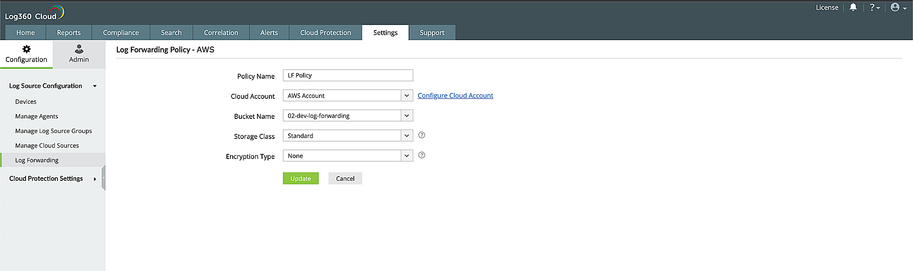The width and height of the screenshot is (913, 271).
Task: Open the Encryption Type dropdown
Action: click(406, 156)
